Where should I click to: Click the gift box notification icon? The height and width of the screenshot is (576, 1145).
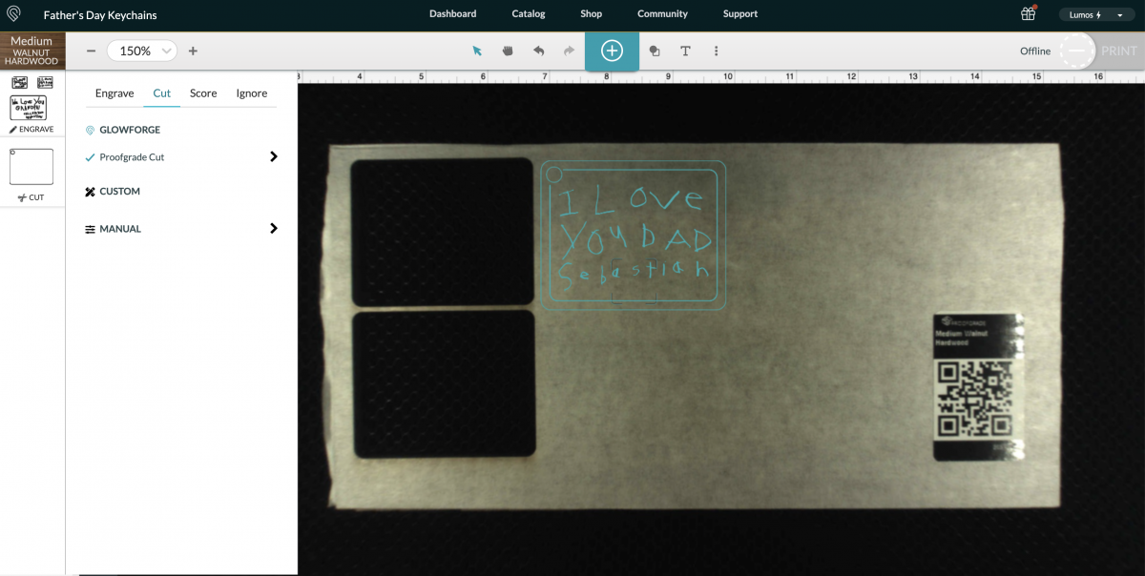pos(1029,13)
